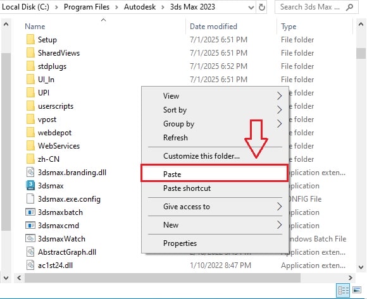Switch to large thumbnails view icon

click(x=357, y=290)
